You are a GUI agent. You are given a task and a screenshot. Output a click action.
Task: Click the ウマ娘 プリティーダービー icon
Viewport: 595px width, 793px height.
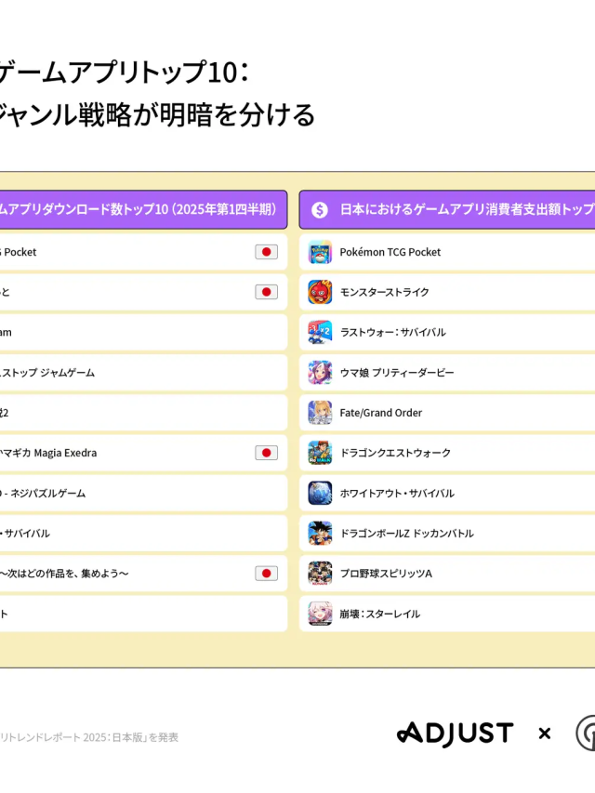click(320, 373)
